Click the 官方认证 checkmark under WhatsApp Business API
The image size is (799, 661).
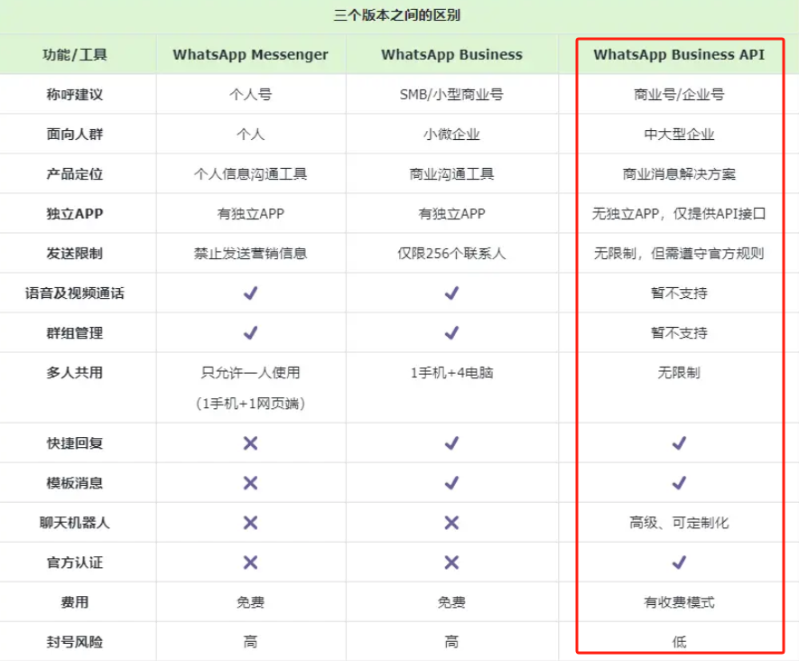[679, 563]
